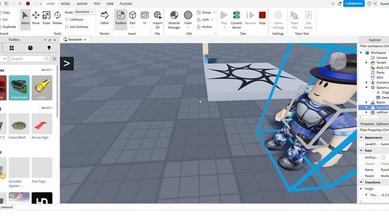Activate the Move tool
The width and height of the screenshot is (389, 219).
(x=36, y=18)
